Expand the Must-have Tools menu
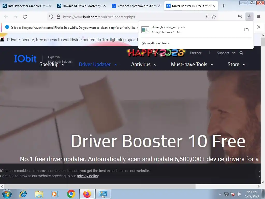 point(192,65)
